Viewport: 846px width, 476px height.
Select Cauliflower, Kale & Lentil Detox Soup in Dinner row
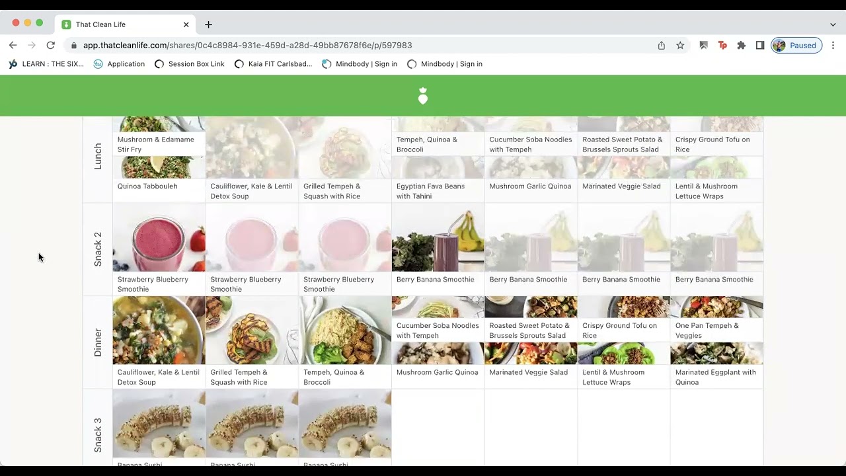coord(159,342)
